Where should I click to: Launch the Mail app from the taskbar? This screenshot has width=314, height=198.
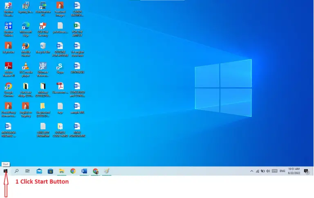39,171
